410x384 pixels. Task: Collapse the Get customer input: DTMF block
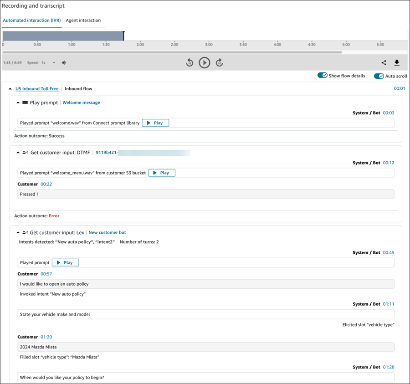click(x=18, y=153)
